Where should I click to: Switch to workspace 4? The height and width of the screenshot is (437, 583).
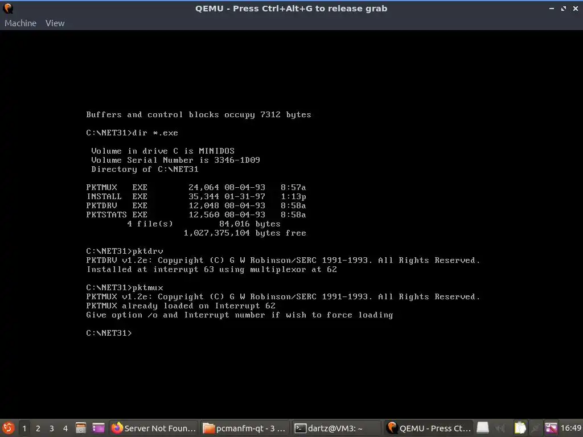point(65,428)
